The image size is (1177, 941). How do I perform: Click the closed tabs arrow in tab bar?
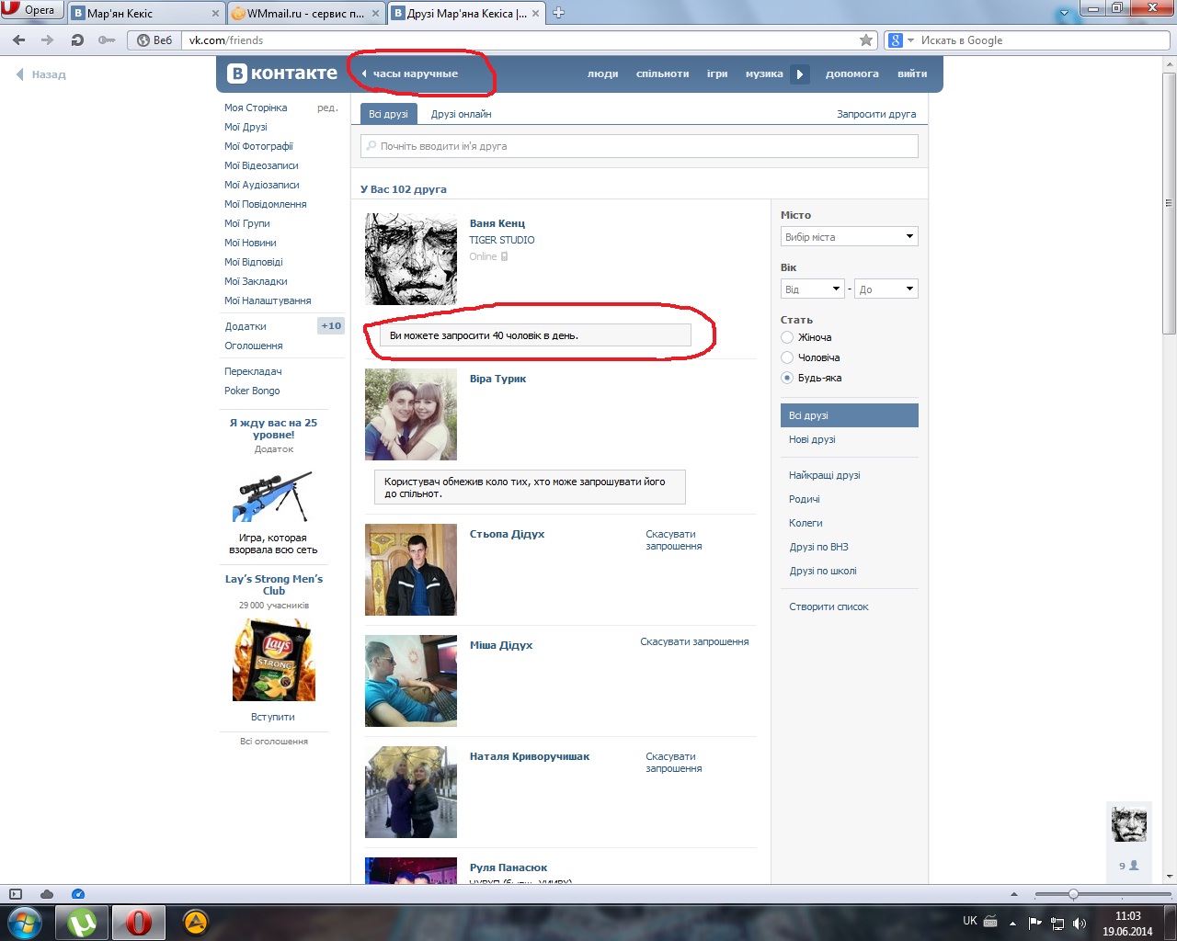coord(1066,13)
